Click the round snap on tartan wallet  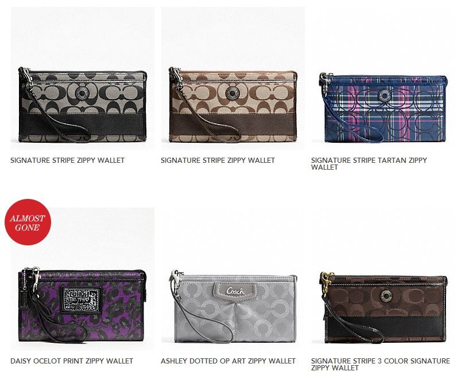(x=385, y=96)
